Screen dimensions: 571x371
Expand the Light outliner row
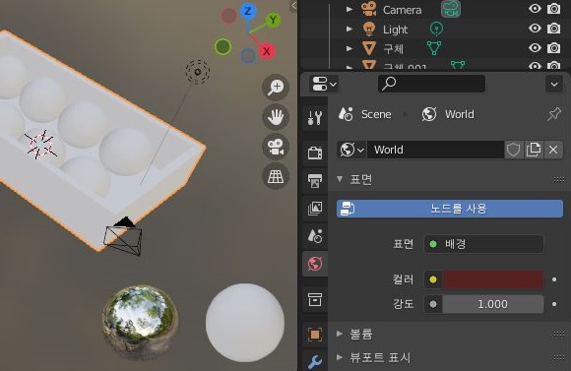(x=349, y=29)
